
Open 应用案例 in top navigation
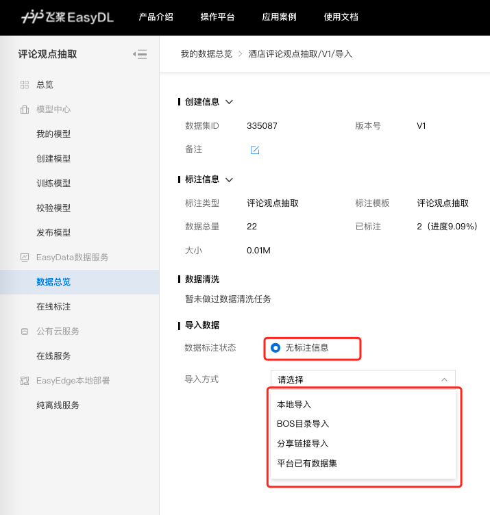[x=280, y=16]
